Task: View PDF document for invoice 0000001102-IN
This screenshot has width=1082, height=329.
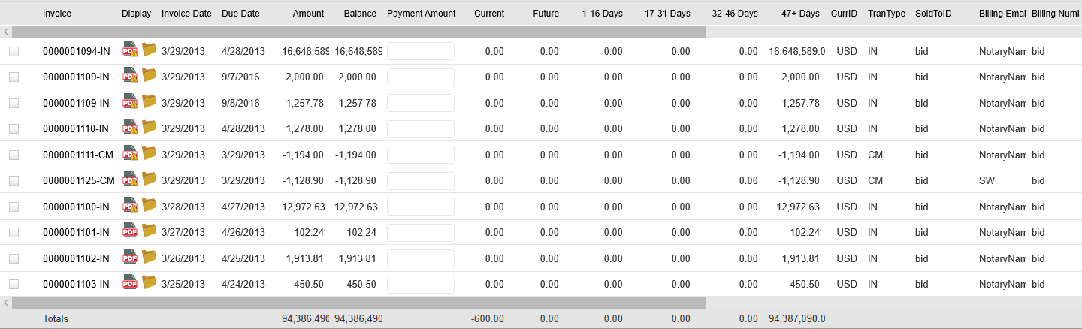Action: [130, 258]
